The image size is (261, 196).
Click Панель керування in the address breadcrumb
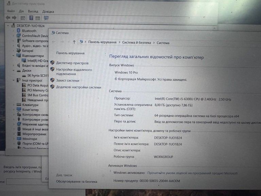click(102, 42)
